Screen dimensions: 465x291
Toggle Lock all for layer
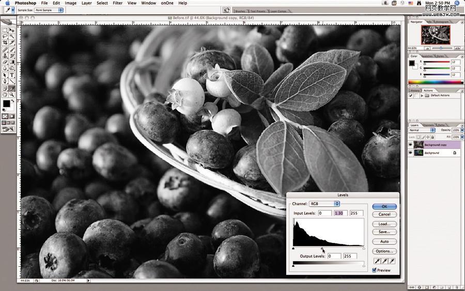(432, 137)
